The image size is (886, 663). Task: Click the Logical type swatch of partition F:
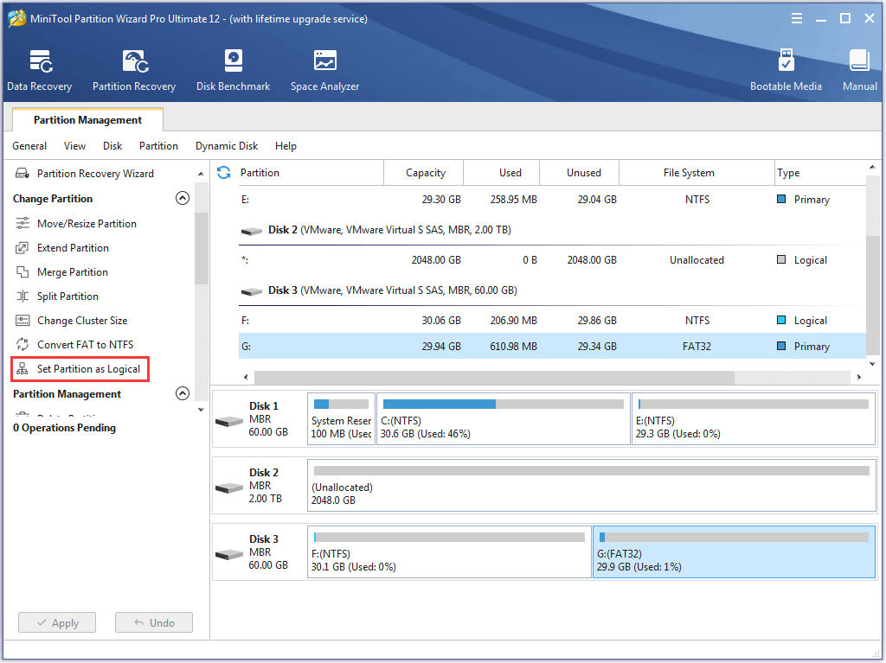point(781,320)
